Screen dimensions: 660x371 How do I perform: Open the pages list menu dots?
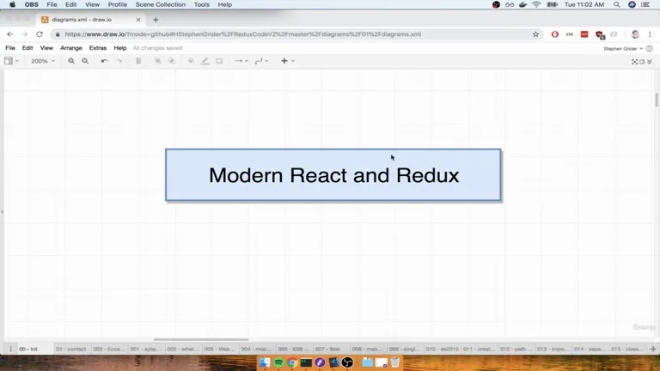[x=10, y=349]
